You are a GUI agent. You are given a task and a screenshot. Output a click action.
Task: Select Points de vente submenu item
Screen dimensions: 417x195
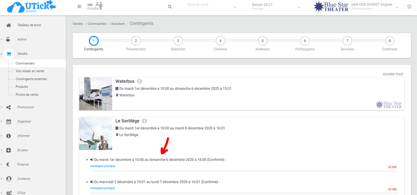tap(27, 94)
